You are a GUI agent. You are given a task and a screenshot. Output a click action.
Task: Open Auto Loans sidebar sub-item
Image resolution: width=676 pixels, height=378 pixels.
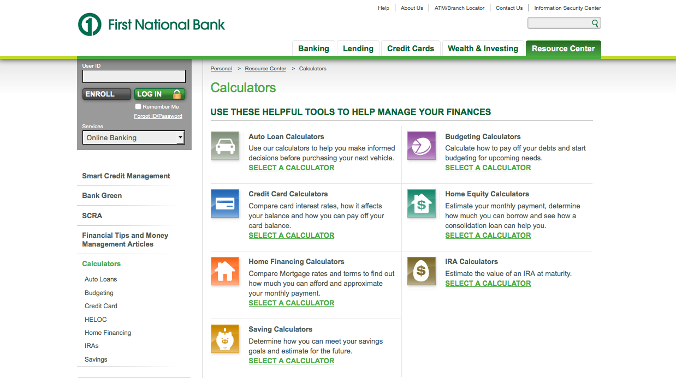[x=101, y=279]
